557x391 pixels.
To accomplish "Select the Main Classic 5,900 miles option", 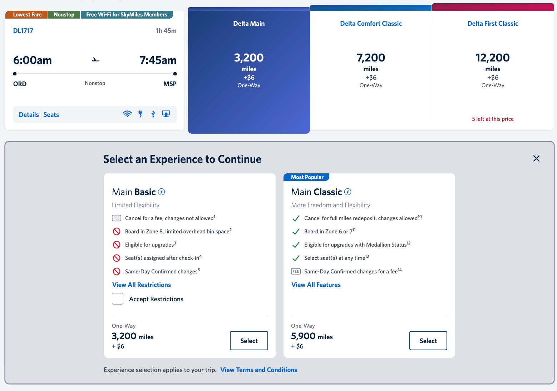I will tap(428, 341).
